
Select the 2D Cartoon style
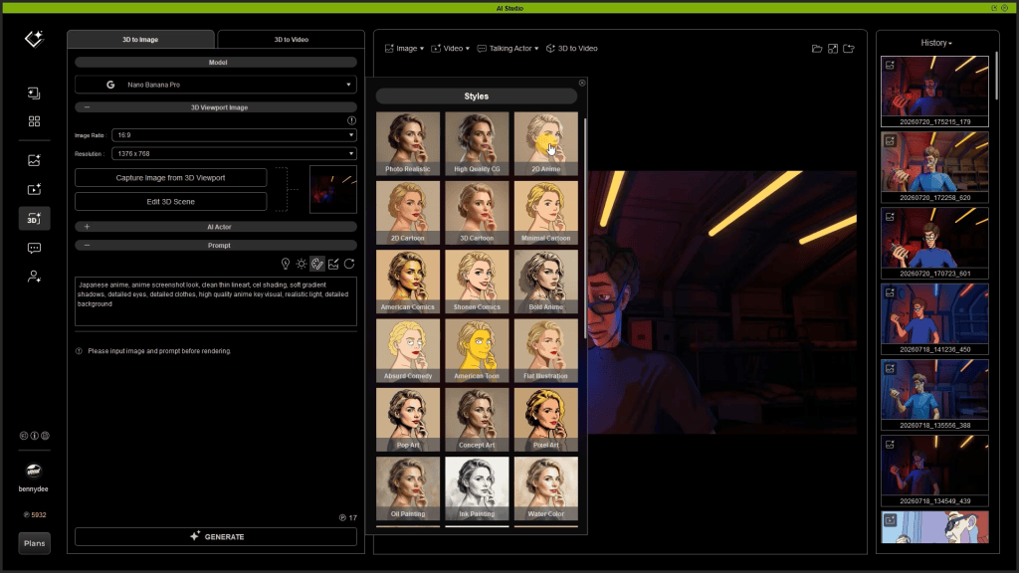[x=407, y=213]
